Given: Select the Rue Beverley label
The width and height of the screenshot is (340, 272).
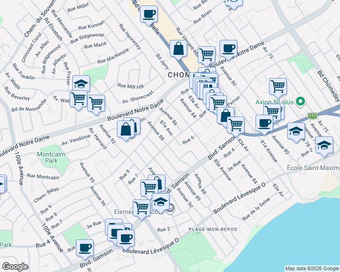Looking at the screenshot, I should pyautogui.click(x=17, y=94).
